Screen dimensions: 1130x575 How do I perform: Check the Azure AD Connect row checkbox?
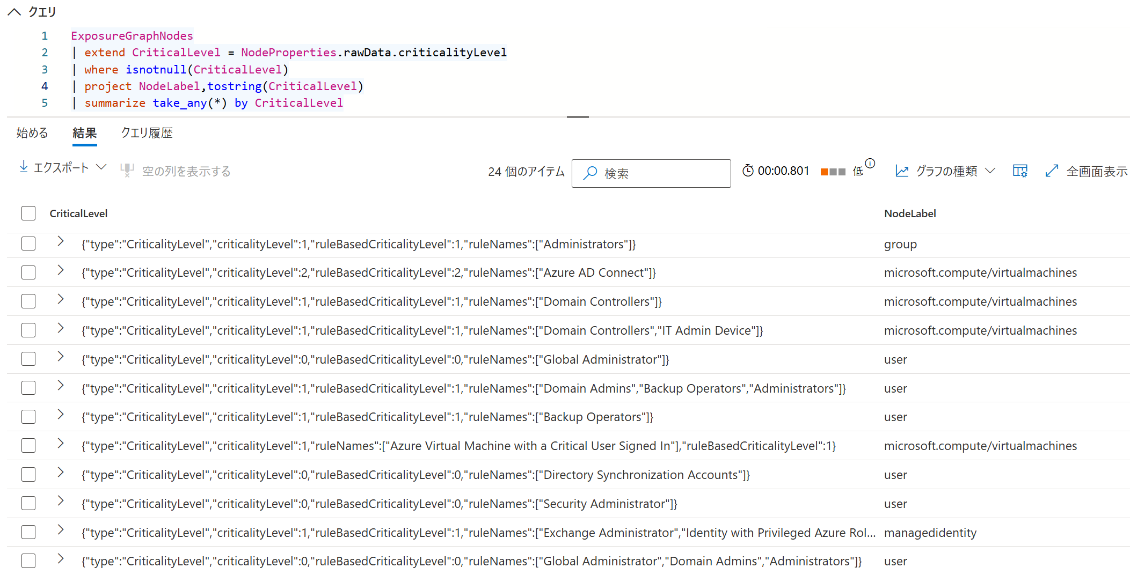click(x=28, y=272)
